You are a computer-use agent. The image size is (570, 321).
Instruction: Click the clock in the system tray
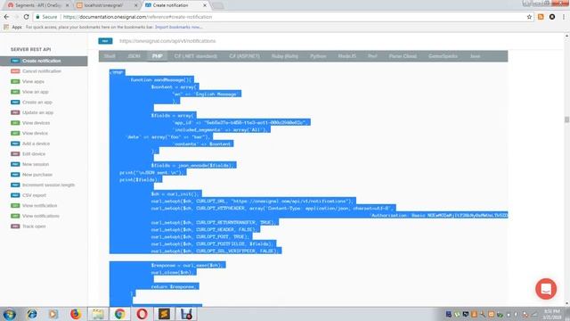tap(551, 315)
